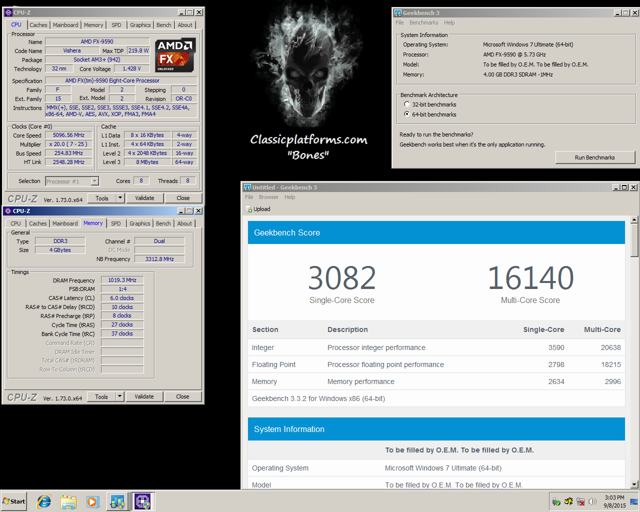Switch to the CPU-Z taskbar icon

(x=142, y=501)
